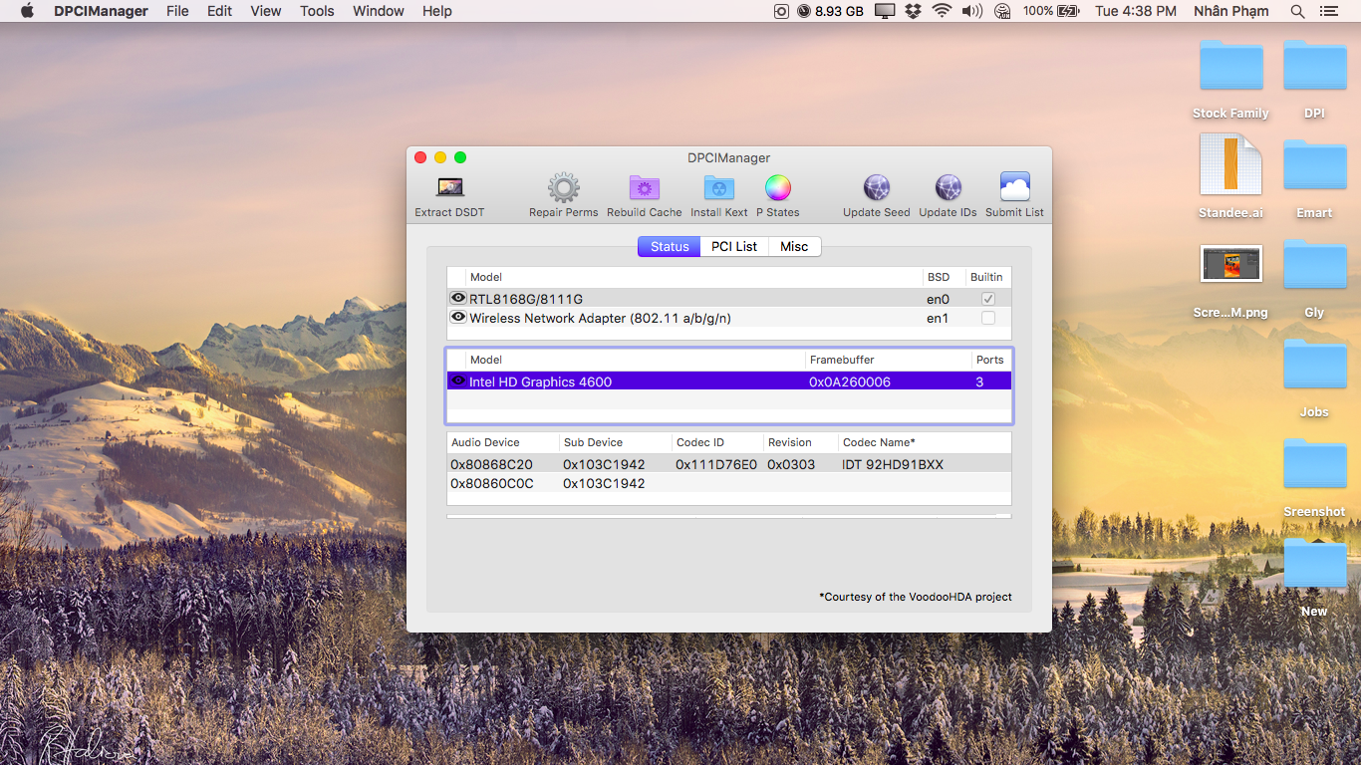The image size is (1361, 765).
Task: Click eye icon beside Wireless Network Adapter
Action: tap(458, 317)
